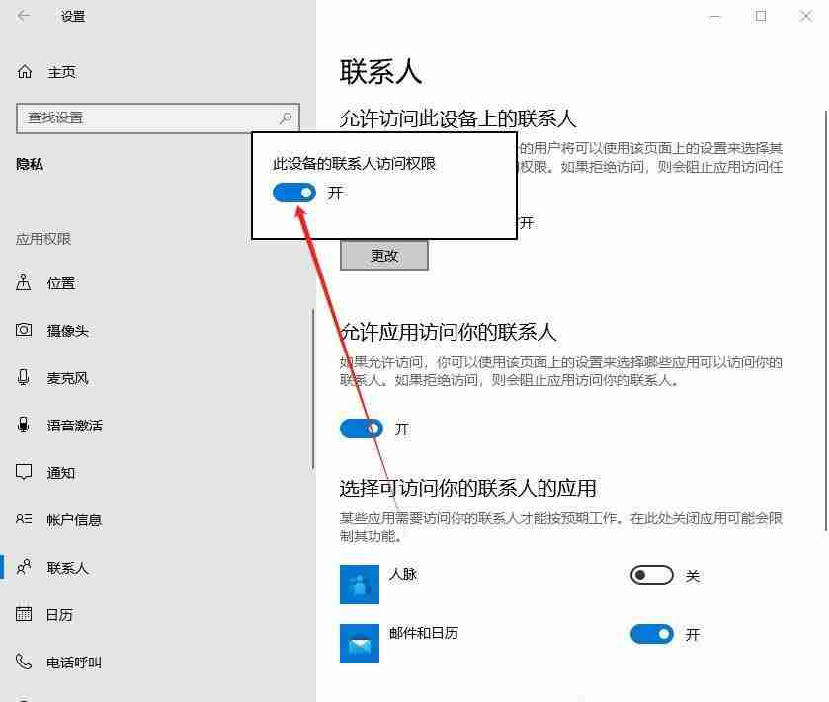Turn off device contacts access permission toggle
This screenshot has height=702, width=829.
click(x=293, y=194)
